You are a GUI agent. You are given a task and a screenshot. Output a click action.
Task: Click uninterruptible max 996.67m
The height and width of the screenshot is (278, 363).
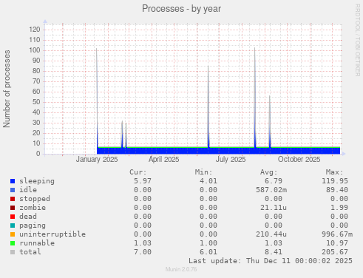coord(337,234)
